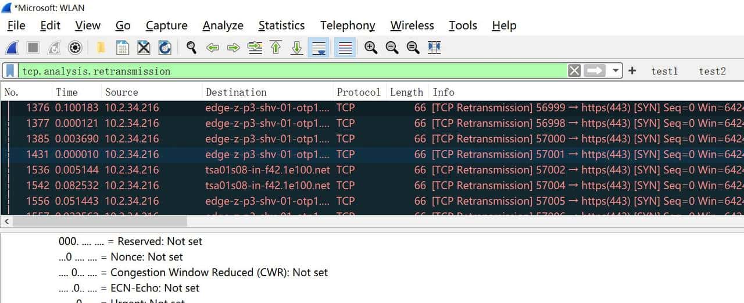Screen dimensions: 744x303
Task: Select the Congestion Window Reduced line
Action: tap(193, 272)
